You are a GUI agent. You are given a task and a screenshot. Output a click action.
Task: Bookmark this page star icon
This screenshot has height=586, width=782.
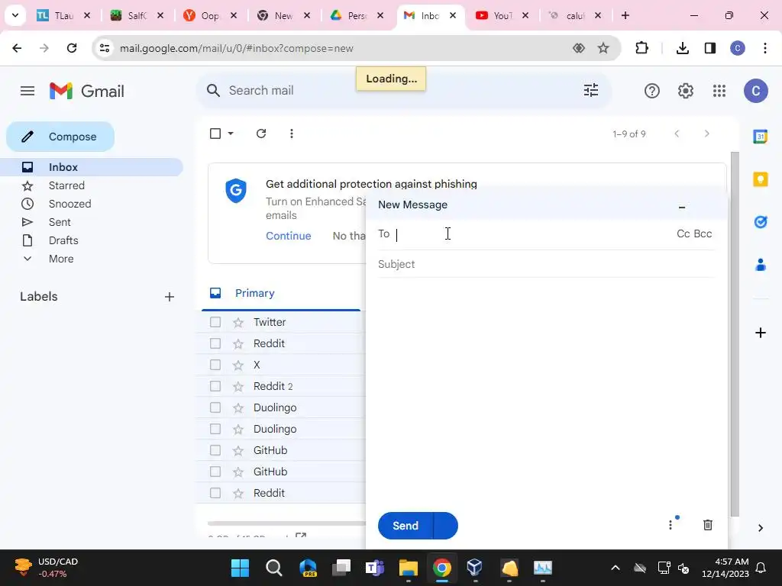coord(603,48)
